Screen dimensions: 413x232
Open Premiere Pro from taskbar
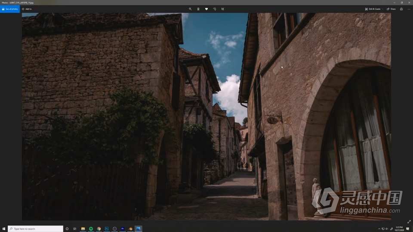click(x=123, y=229)
